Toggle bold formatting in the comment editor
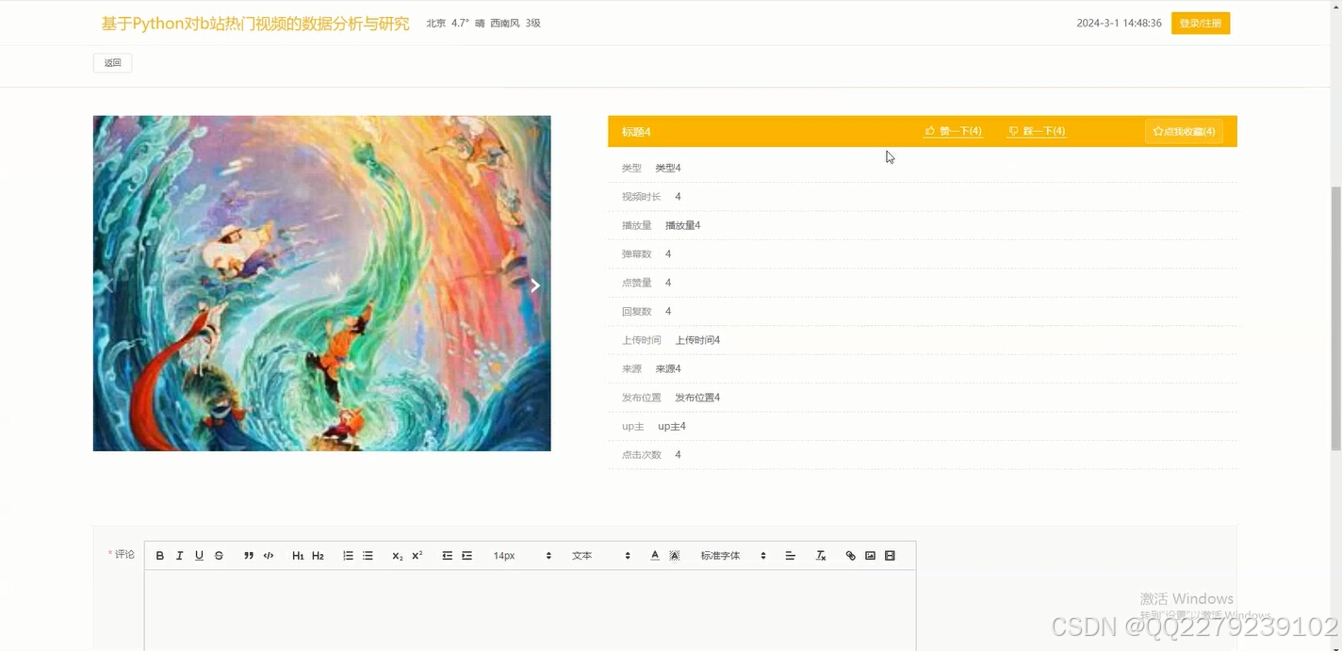Viewport: 1342px width, 651px height. [160, 555]
